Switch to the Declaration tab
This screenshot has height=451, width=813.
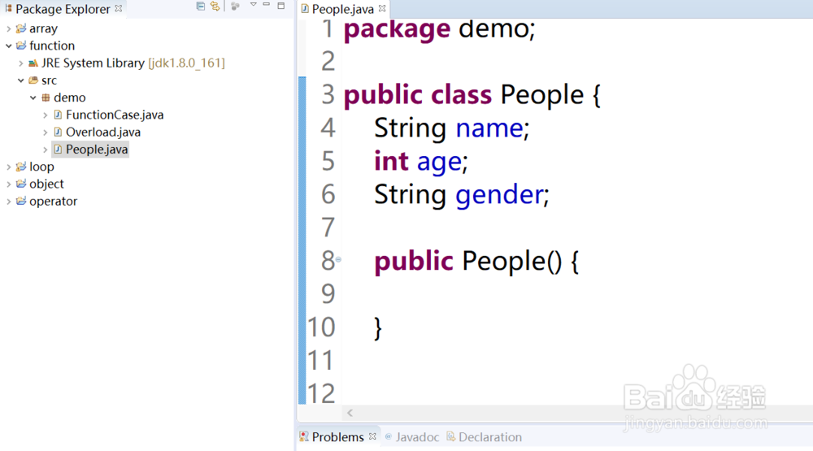pos(490,437)
